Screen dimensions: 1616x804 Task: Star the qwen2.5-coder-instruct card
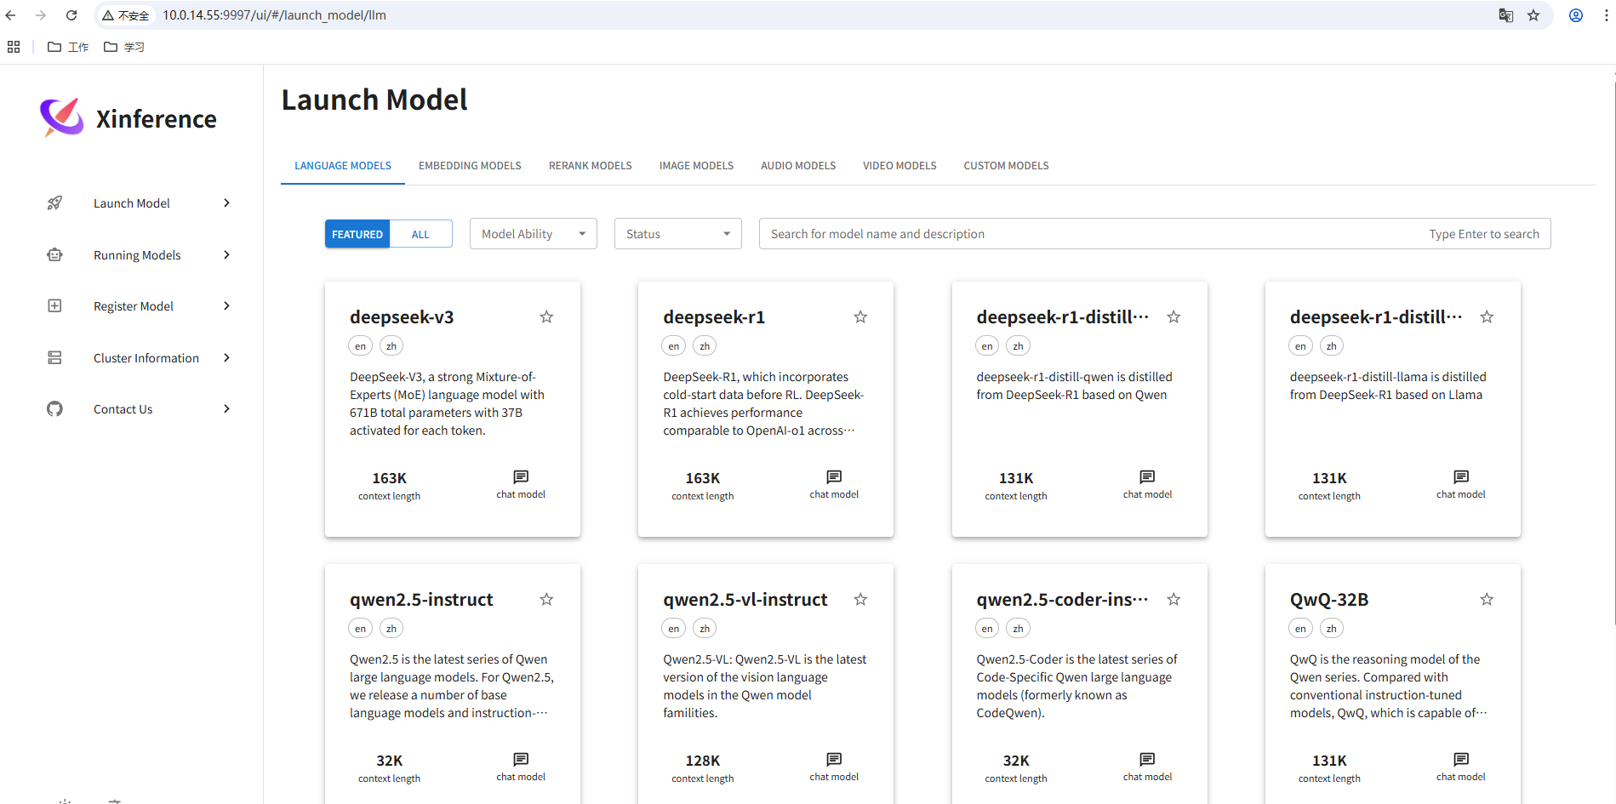[1173, 599]
